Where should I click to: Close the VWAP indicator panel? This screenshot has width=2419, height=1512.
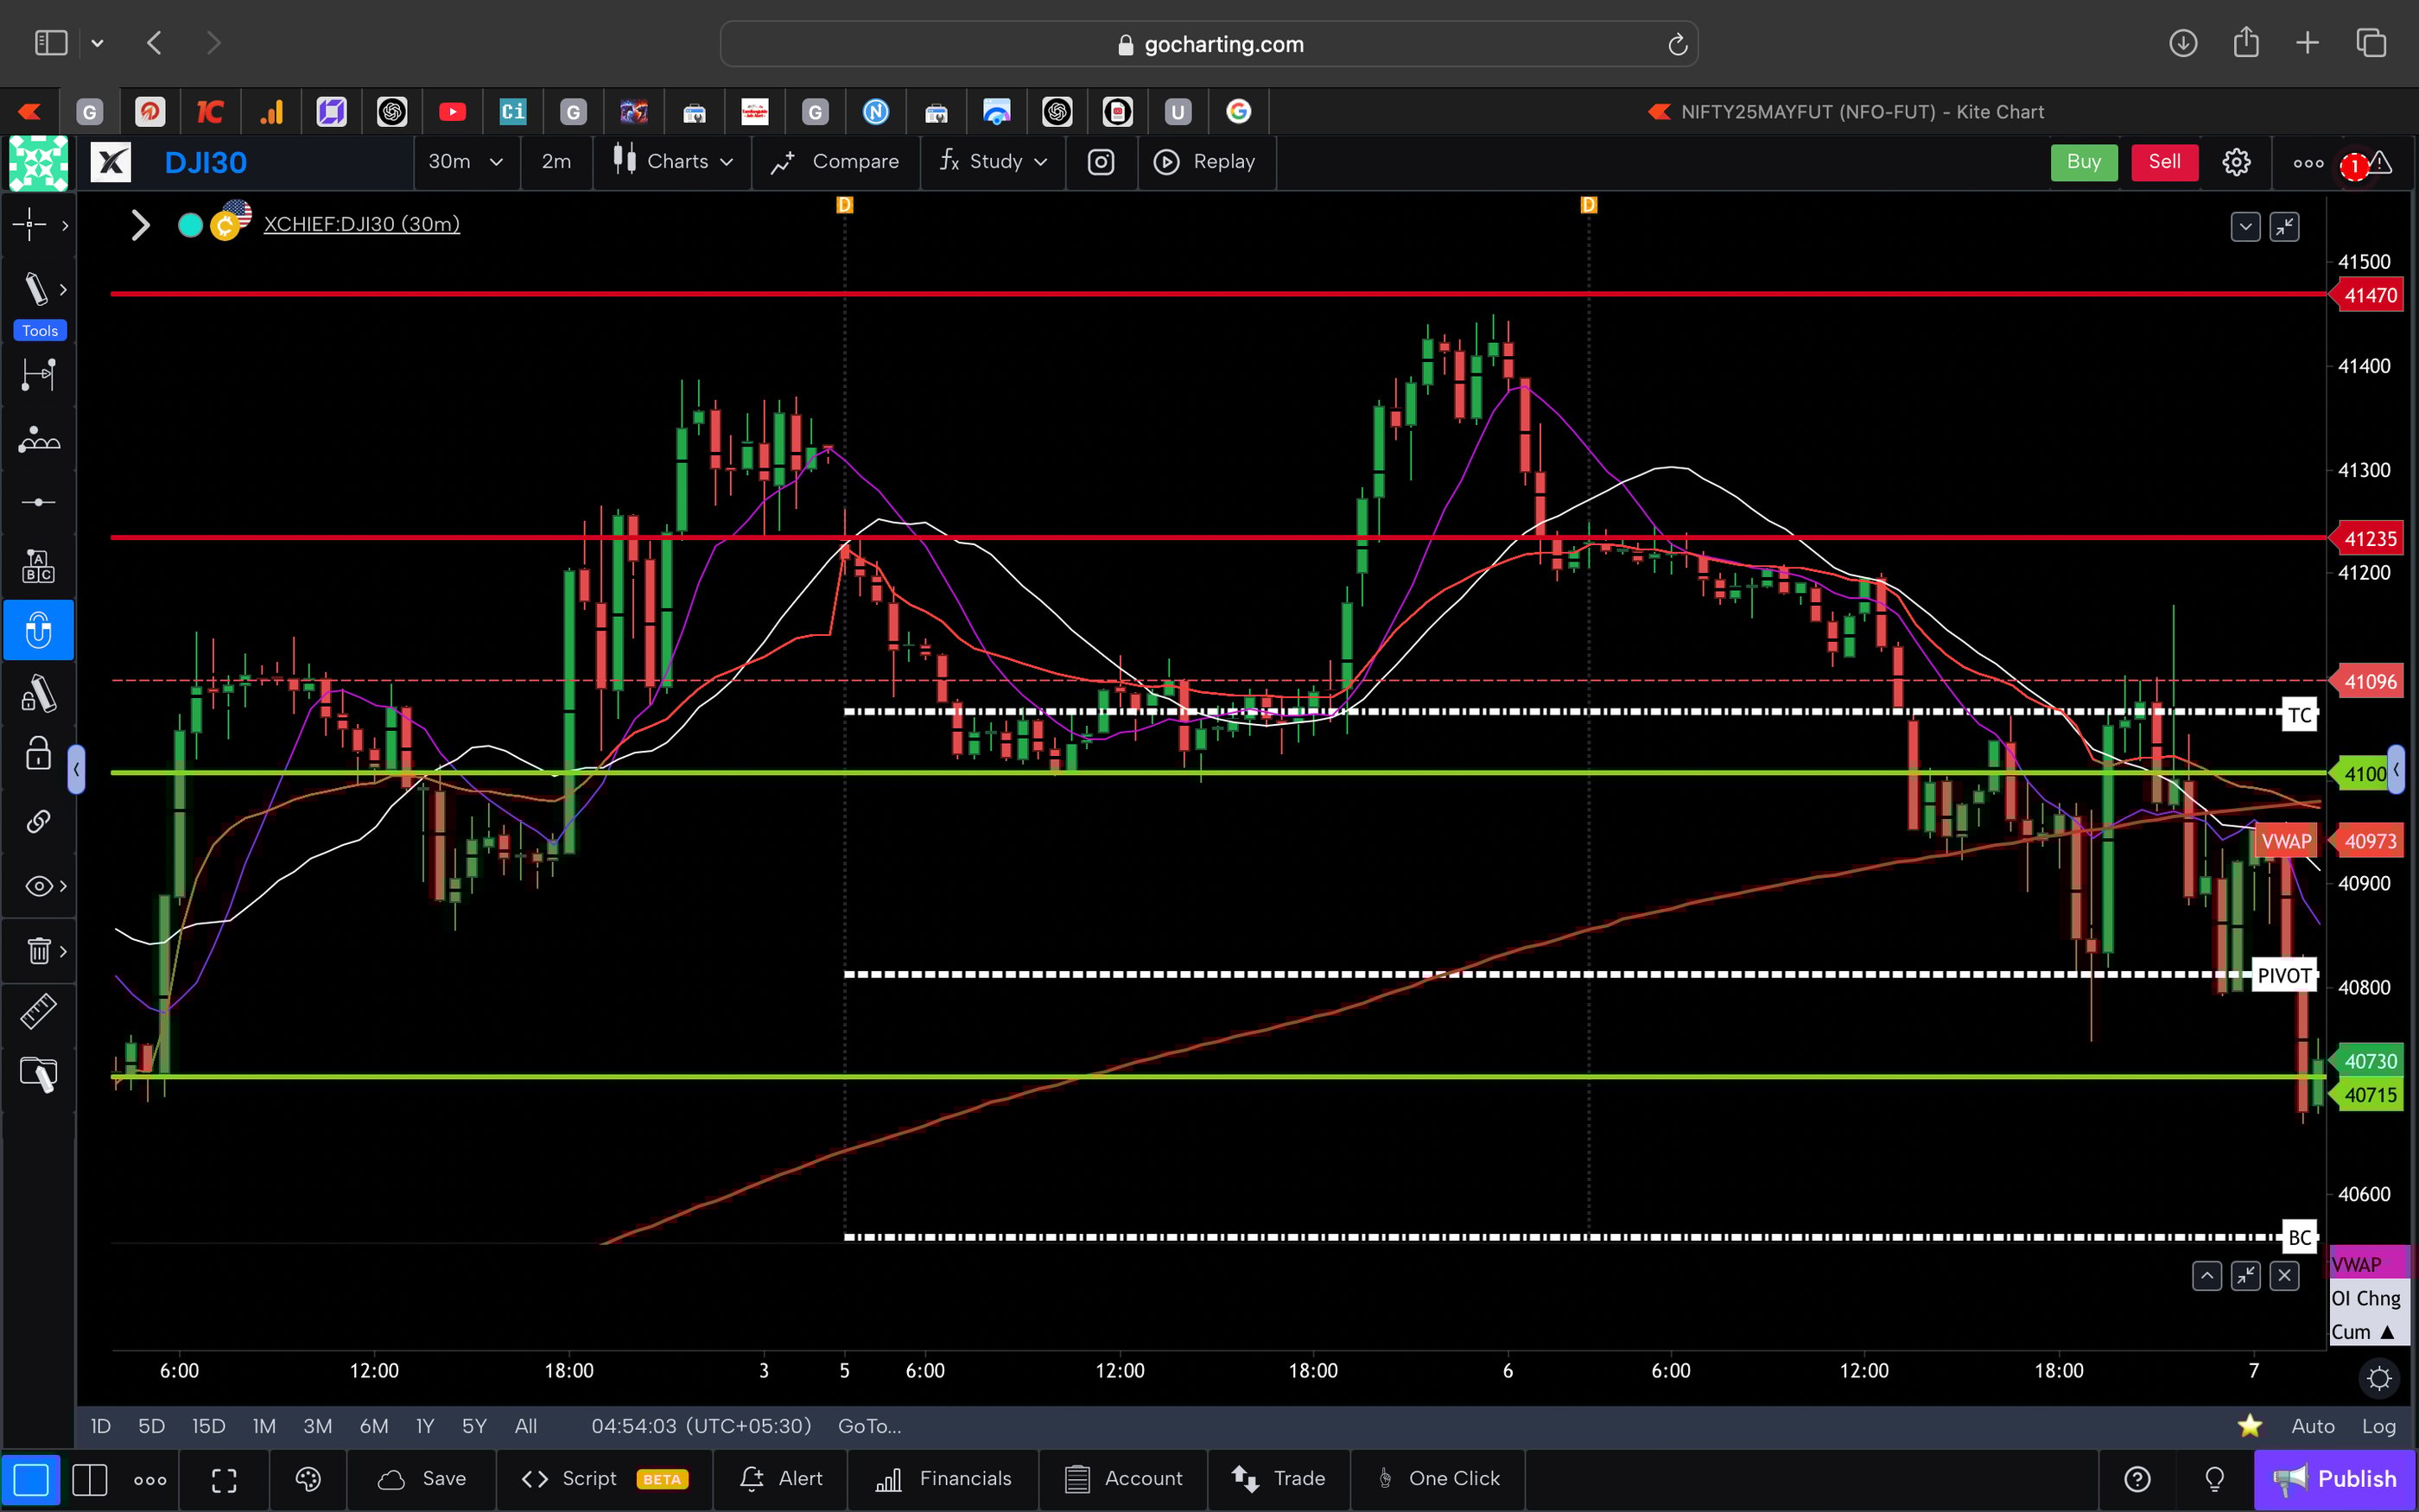[x=2286, y=1276]
